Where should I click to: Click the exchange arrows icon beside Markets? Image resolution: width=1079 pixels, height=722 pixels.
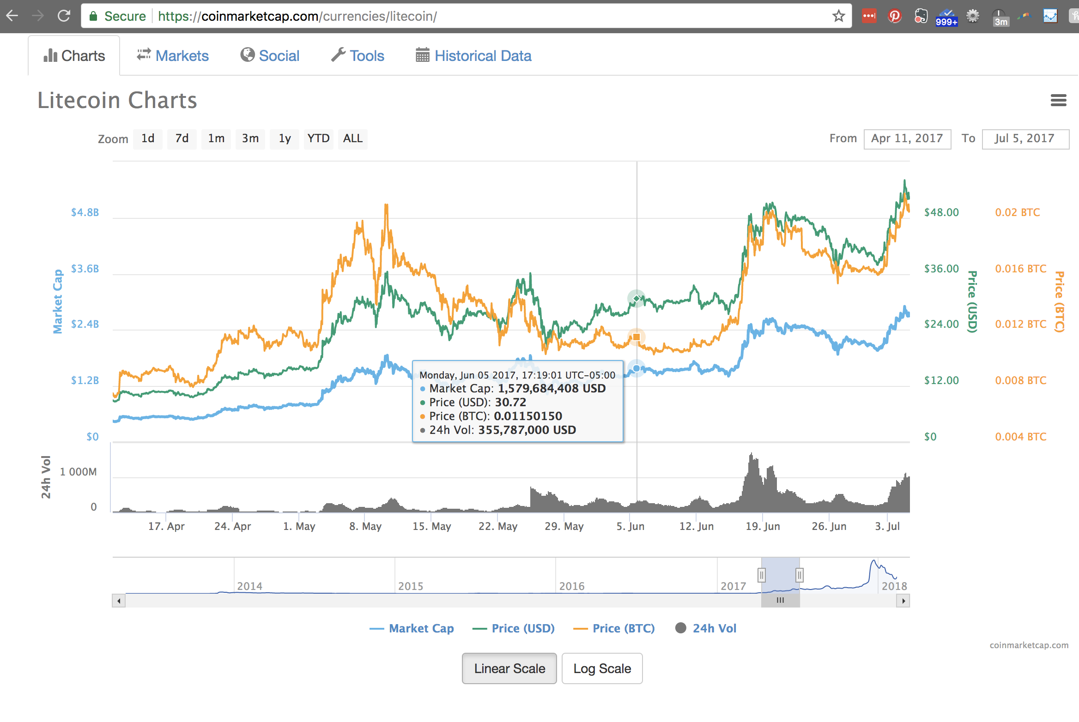point(143,54)
